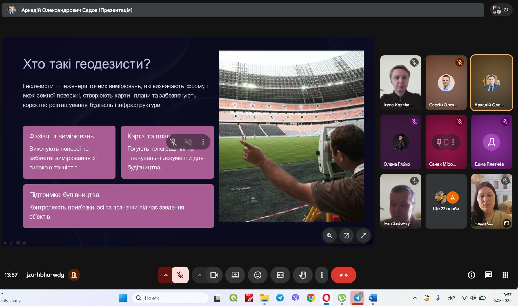Open the activities grid menu
Image resolution: width=518 pixels, height=306 pixels.
coord(505,275)
